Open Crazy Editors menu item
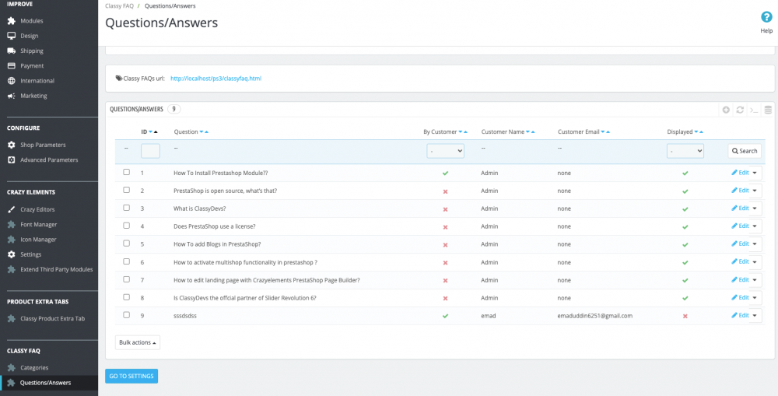The width and height of the screenshot is (778, 396). pos(37,209)
